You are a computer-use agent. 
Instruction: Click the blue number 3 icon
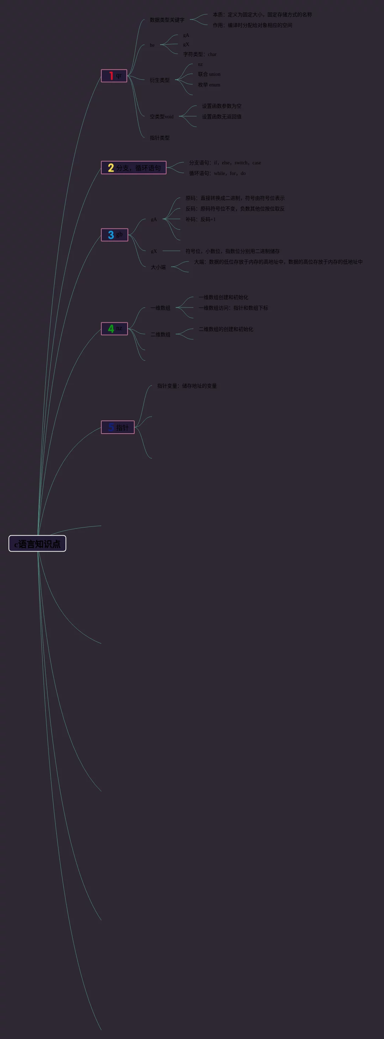coord(111,235)
